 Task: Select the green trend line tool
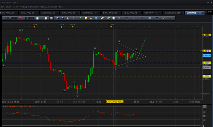[x=142, y=18]
